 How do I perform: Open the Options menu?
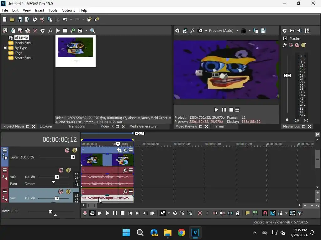coord(68,10)
